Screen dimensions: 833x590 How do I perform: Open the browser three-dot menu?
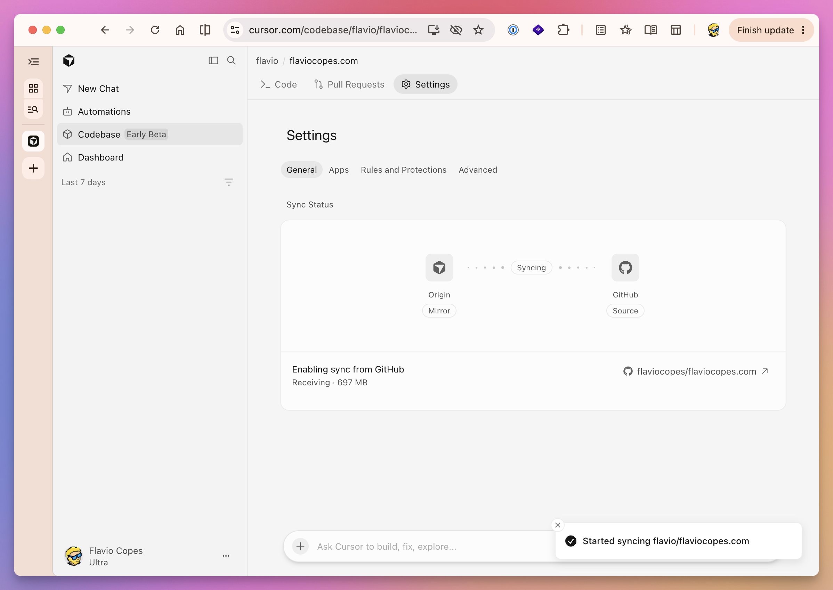point(803,30)
